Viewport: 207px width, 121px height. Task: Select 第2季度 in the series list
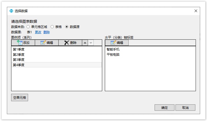point(19,54)
